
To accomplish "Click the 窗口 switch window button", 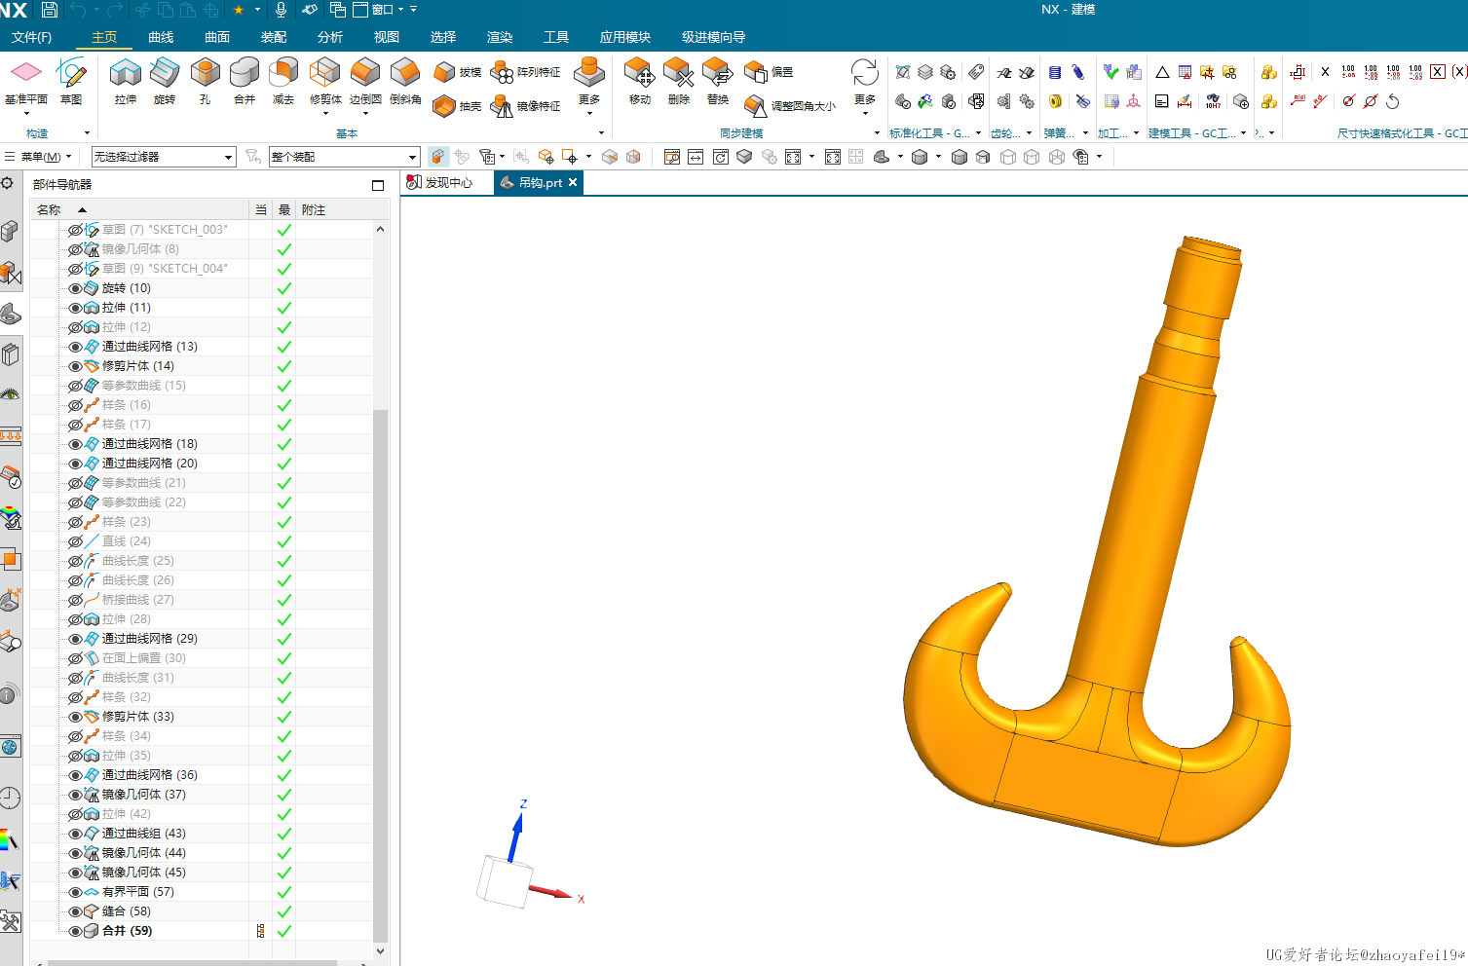I will pos(375,10).
